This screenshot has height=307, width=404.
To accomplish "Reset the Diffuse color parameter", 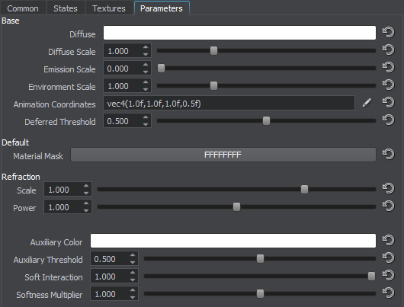I will [388, 33].
